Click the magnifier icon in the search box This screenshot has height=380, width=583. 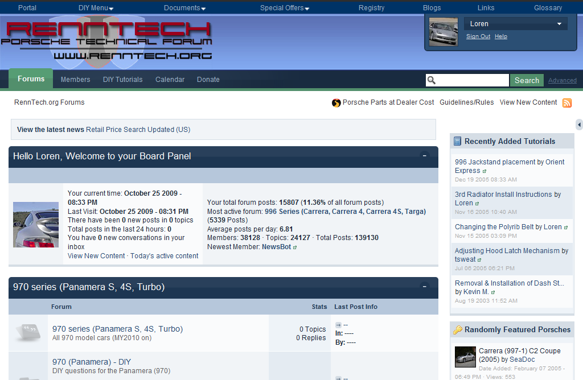click(432, 80)
